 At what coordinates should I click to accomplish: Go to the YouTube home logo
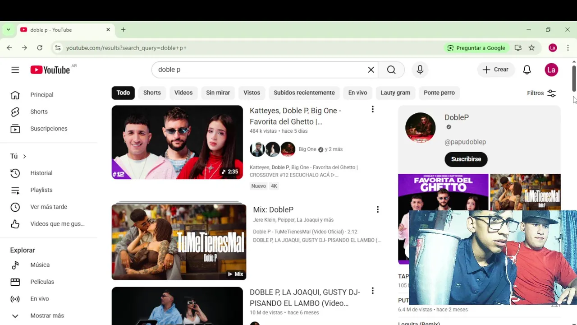coord(50,70)
